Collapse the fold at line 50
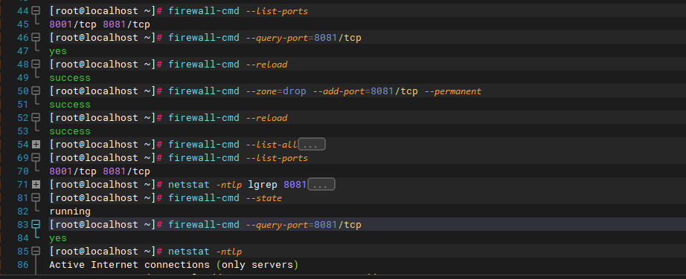This screenshot has height=279, width=686. pyautogui.click(x=36, y=91)
